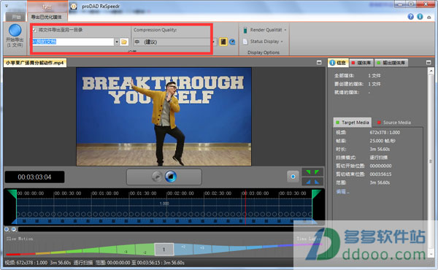Select the 小苹果广场舞分解动作.mp4 file tab
Screen dimensions: 438x270
tap(35, 63)
